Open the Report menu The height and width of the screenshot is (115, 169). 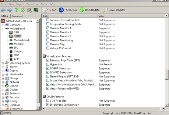20,5
